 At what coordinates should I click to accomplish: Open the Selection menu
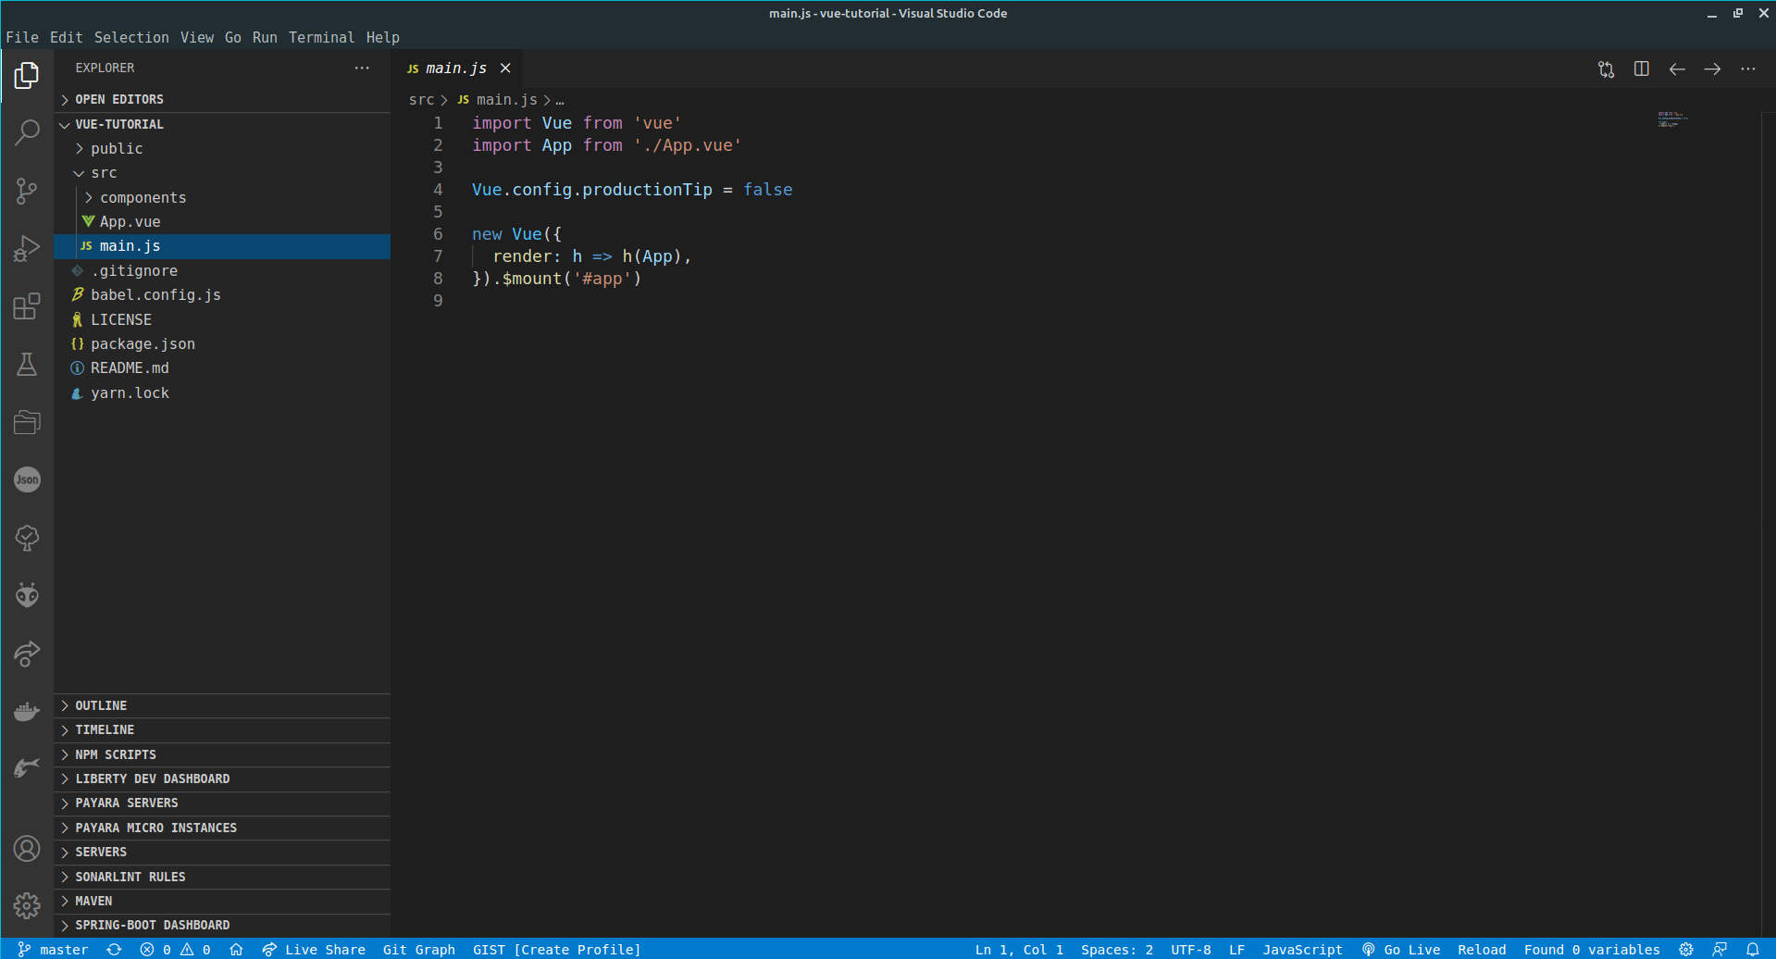(131, 37)
